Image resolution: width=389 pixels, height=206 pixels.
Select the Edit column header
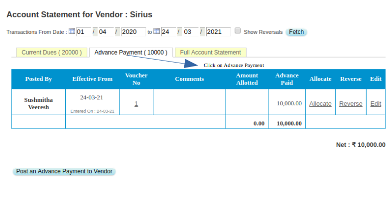tap(376, 79)
